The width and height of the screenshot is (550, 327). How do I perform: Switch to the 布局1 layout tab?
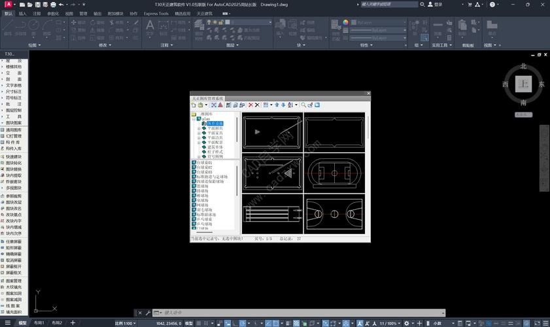point(39,323)
